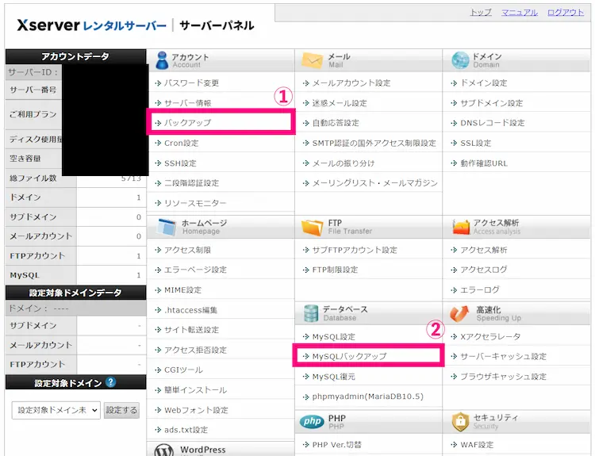Screen dimensions: 595x456
Task: Click the Database cylinder icon
Action: coord(311,313)
